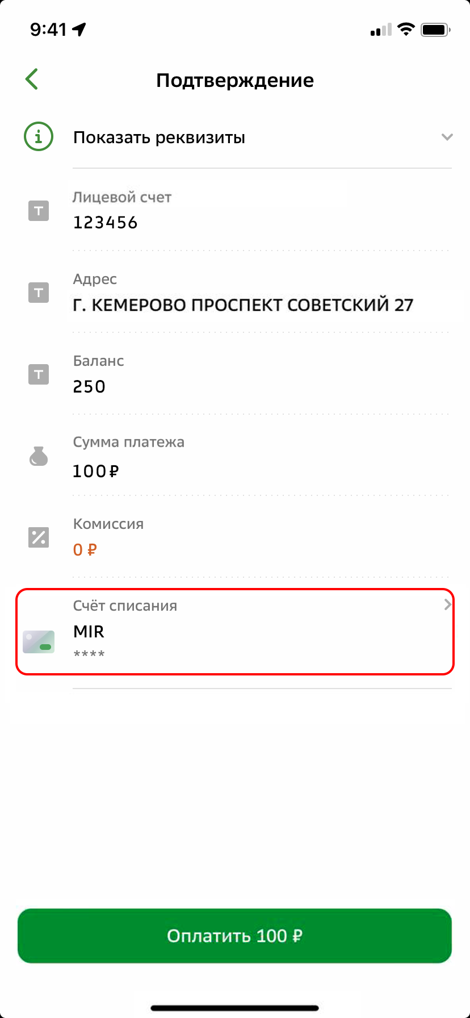Open Счёт списания via right chevron
The width and height of the screenshot is (470, 1018).
[447, 605]
